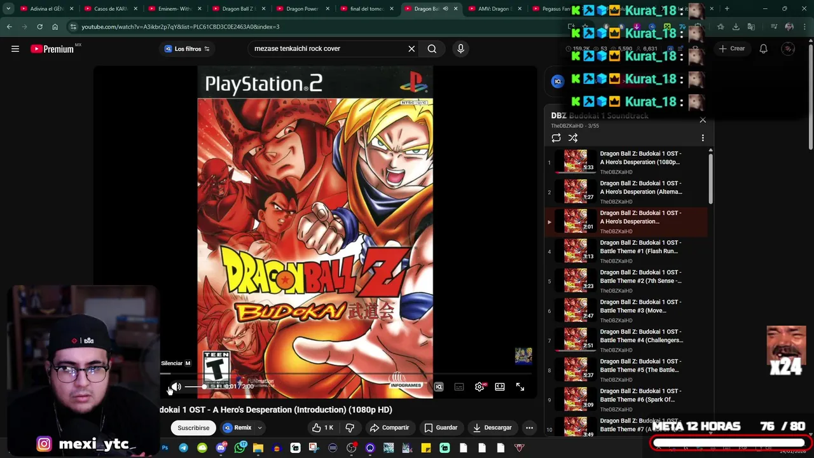Screen dimensions: 814x458
Task: Open Discord from taskbar
Action: pyautogui.click(x=221, y=448)
